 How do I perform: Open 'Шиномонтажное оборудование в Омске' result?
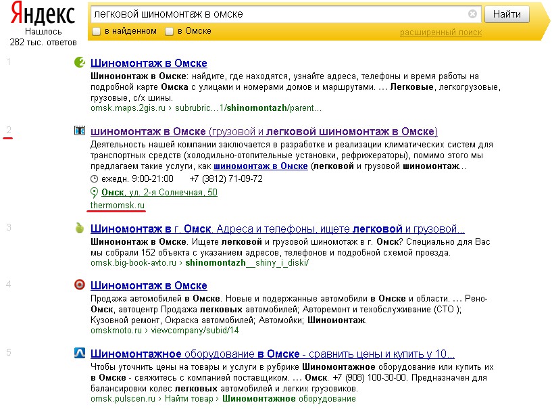click(x=272, y=354)
